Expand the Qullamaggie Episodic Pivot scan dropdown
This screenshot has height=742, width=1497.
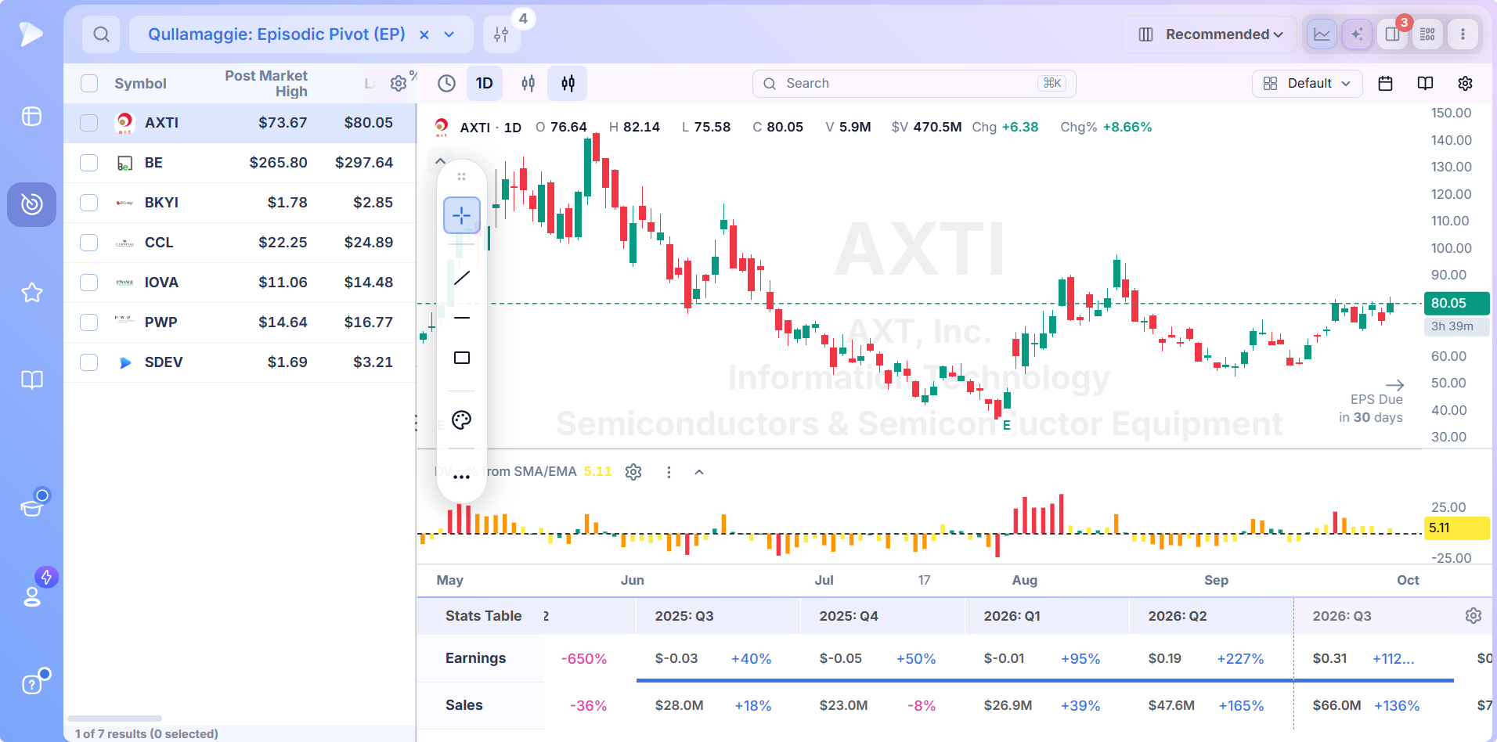(449, 34)
